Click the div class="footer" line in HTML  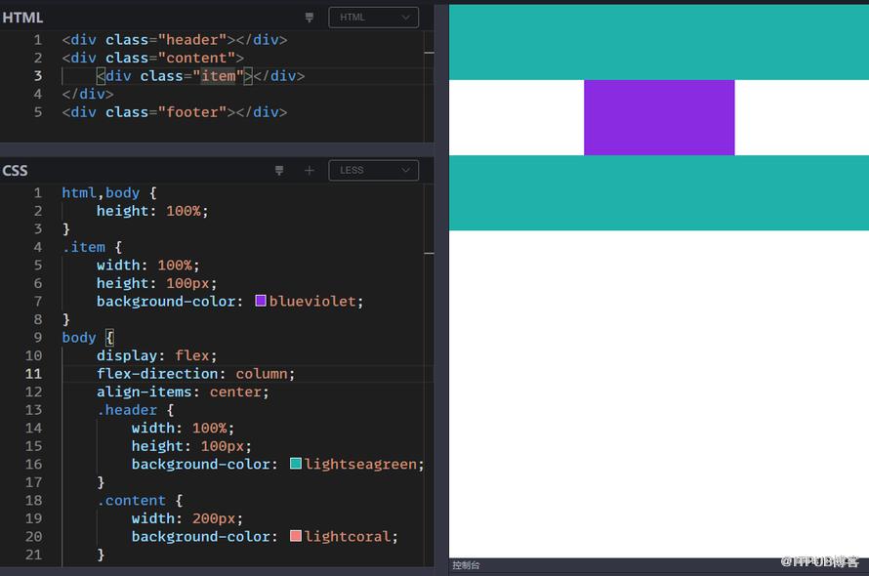175,112
